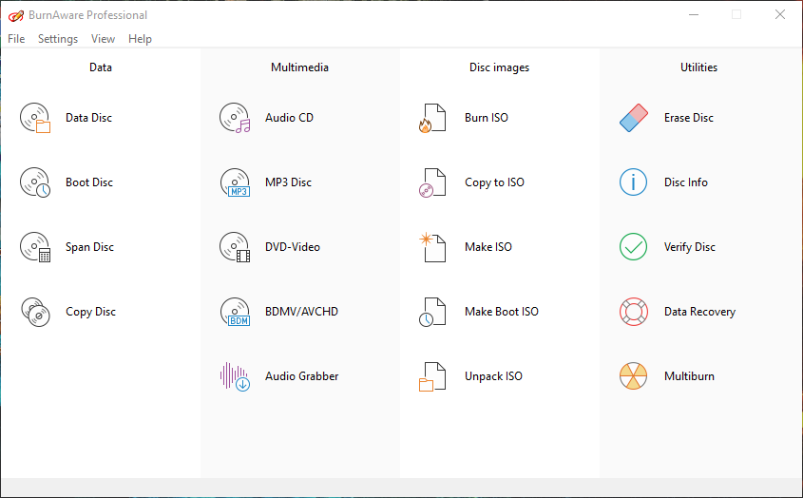This screenshot has width=803, height=498.
Task: Open the File menu
Action: coord(16,39)
